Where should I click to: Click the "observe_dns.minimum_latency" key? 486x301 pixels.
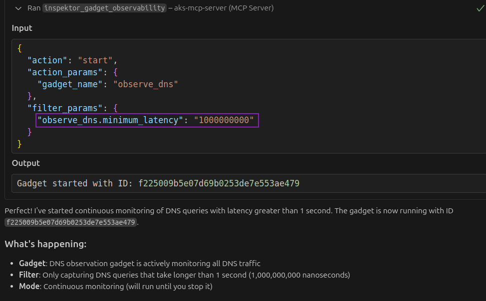[110, 120]
